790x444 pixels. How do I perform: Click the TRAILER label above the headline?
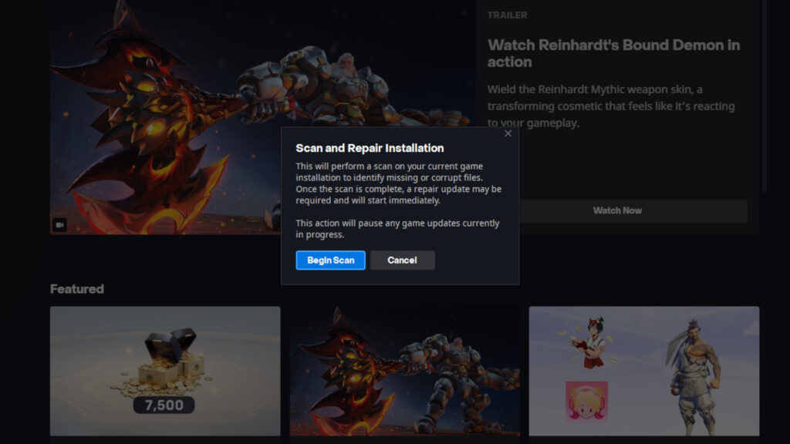(507, 15)
